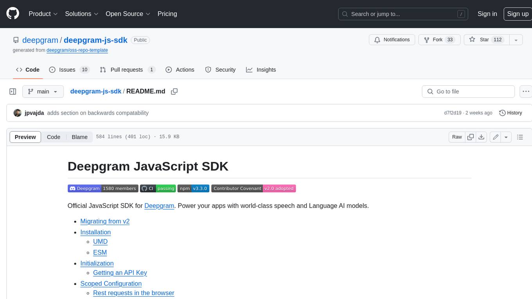
Task: Jump to the Initialization section
Action: coord(97,263)
